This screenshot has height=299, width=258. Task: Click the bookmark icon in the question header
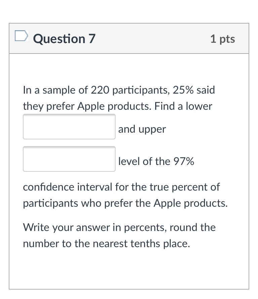pos(21,35)
